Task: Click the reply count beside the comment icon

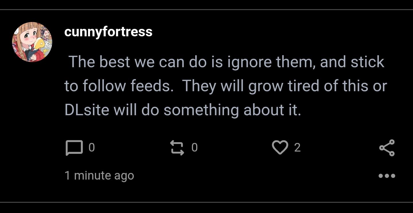Action: (91, 148)
